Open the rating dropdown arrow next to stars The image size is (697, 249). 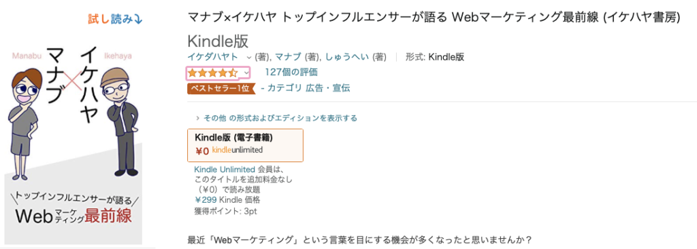(246, 73)
